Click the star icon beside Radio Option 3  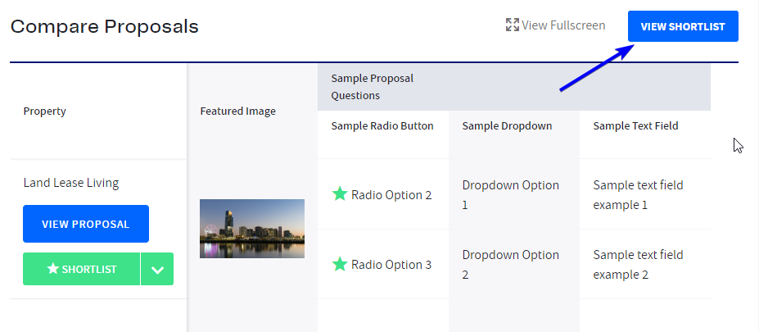[x=339, y=264]
